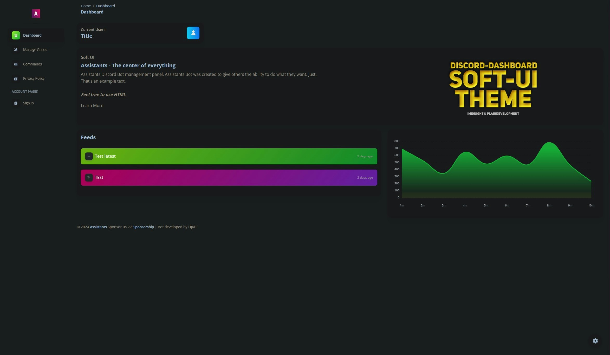Click the Learn More link
610x355 pixels.
click(x=92, y=105)
